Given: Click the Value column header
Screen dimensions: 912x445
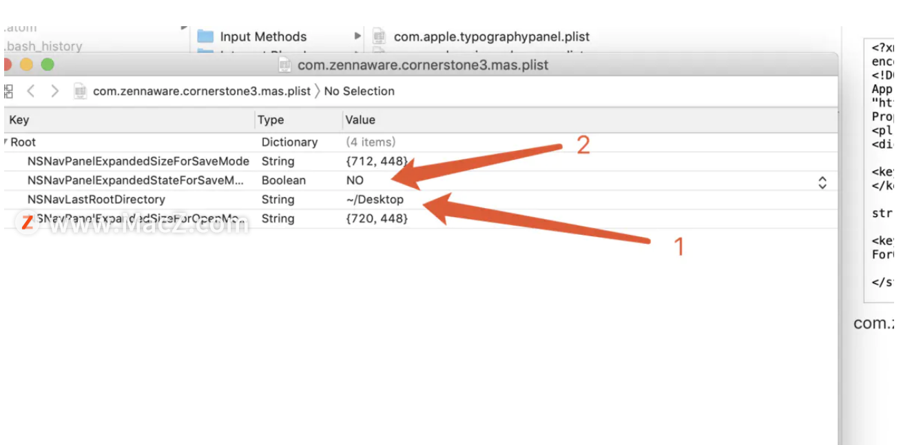Looking at the screenshot, I should tap(360, 120).
